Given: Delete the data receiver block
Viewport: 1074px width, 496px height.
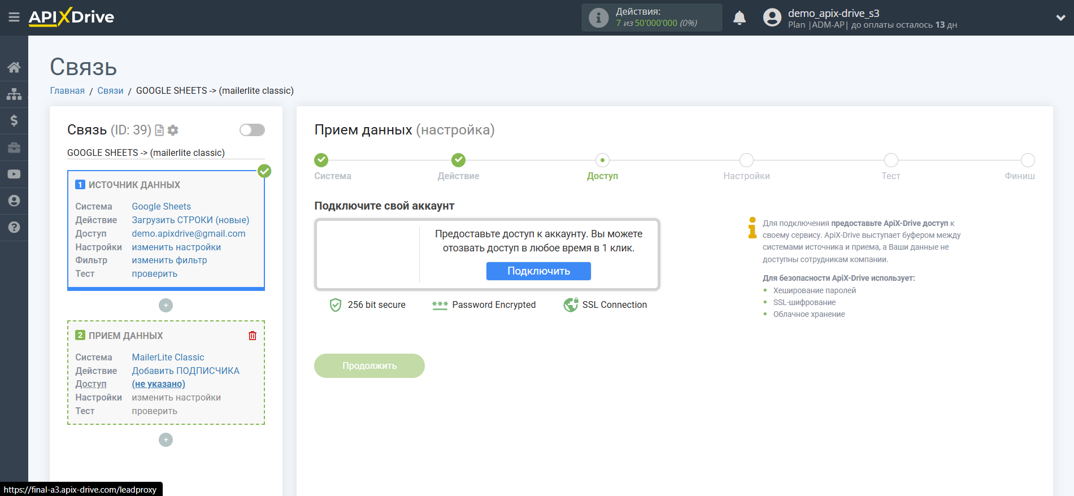Looking at the screenshot, I should point(253,336).
